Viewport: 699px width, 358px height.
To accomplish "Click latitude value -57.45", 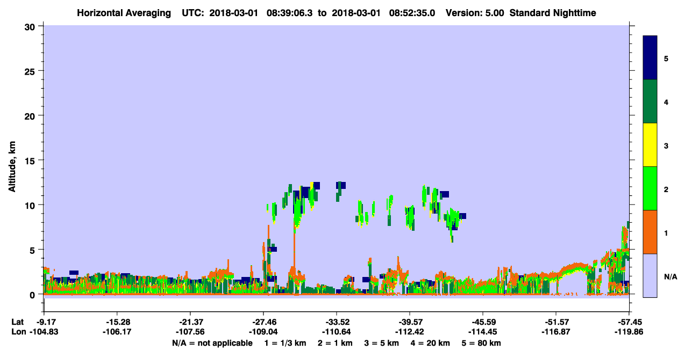I will (x=629, y=322).
